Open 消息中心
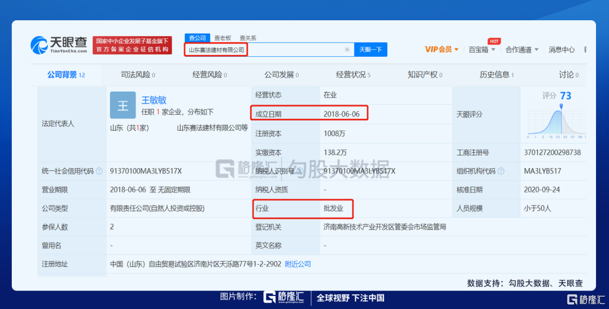 (561, 50)
